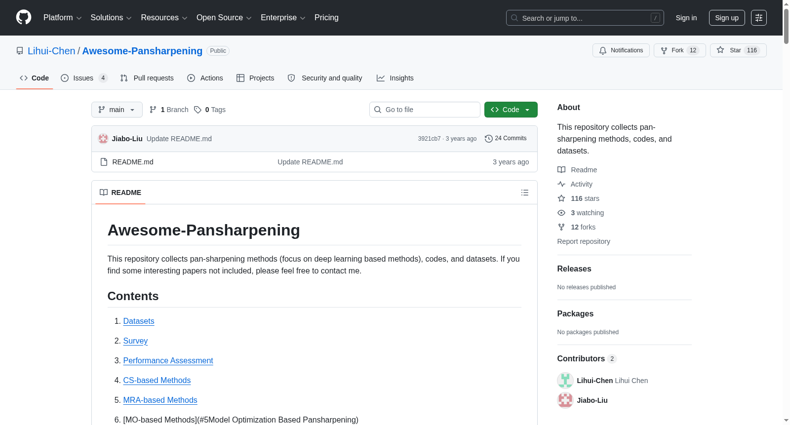Click the search magnifier icon in header
The width and height of the screenshot is (790, 425).
pyautogui.click(x=514, y=18)
